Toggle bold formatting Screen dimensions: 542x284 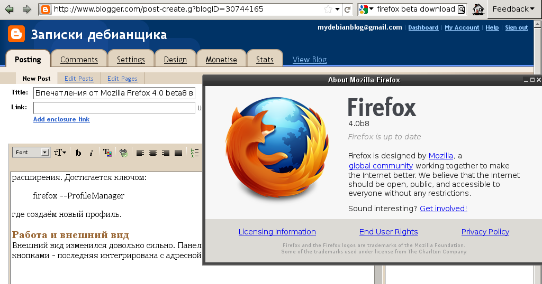pos(78,153)
